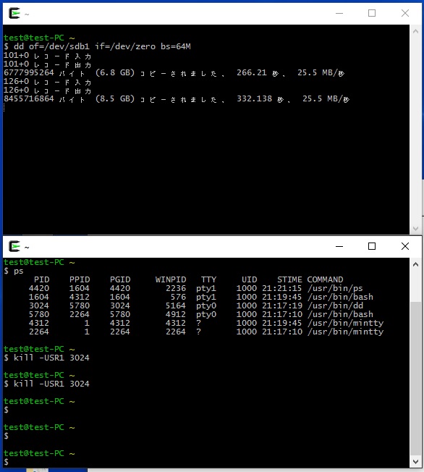Image resolution: width=424 pixels, height=472 pixels.
Task: Click scroll-up arrow in upper terminal scrollbar
Action: point(415,31)
